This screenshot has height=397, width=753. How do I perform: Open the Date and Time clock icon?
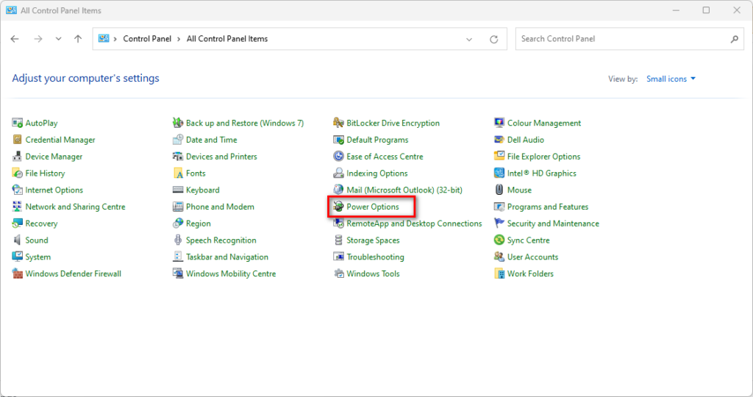pos(178,140)
